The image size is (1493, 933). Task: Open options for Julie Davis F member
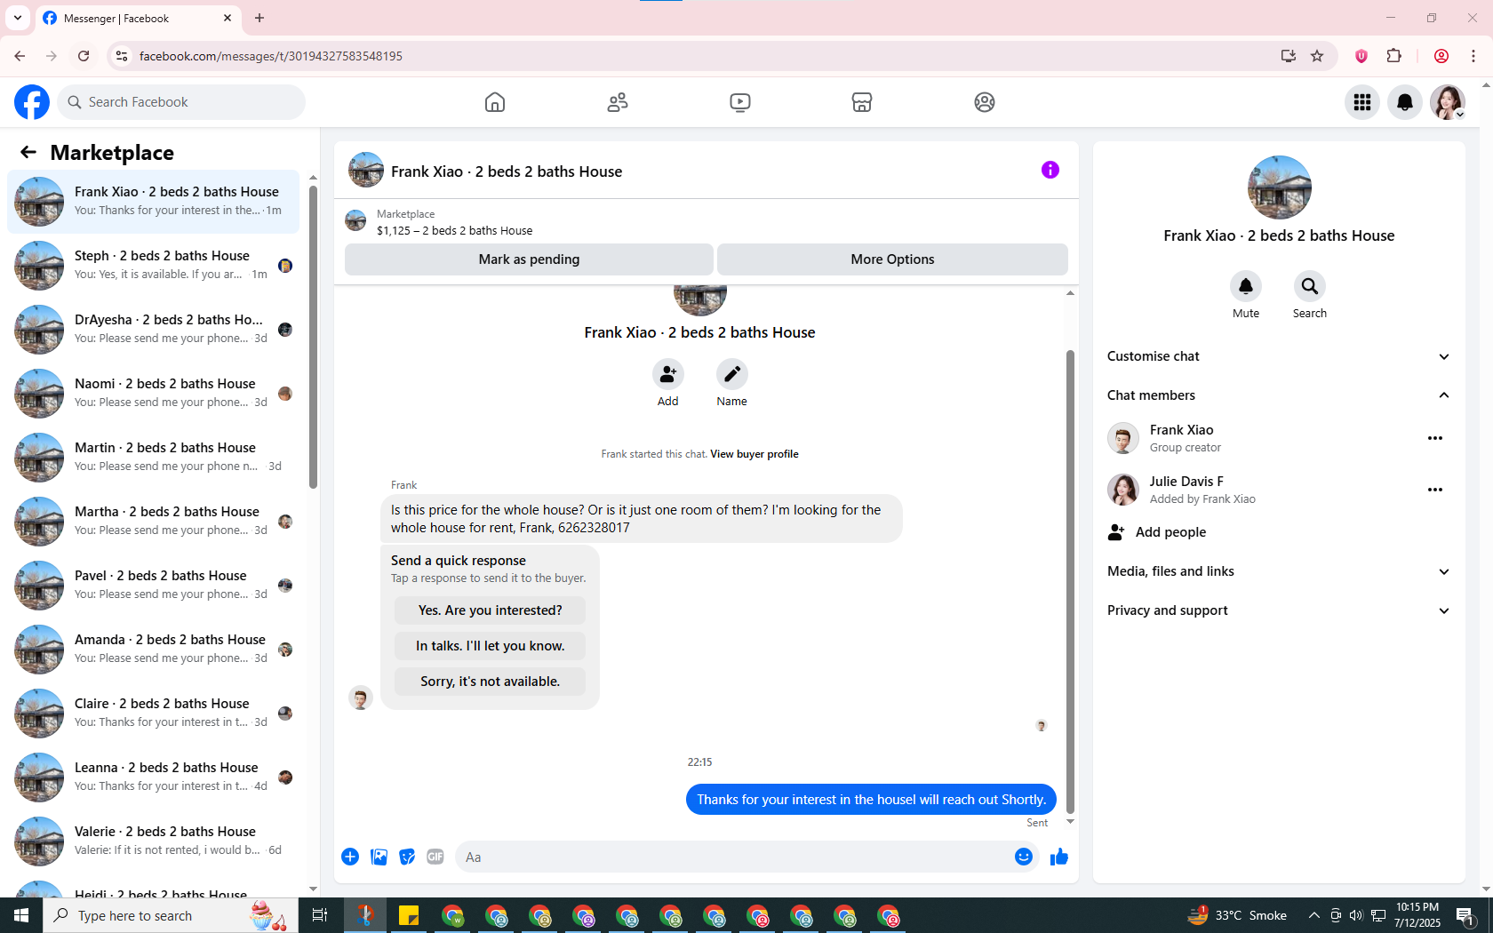coord(1435,490)
